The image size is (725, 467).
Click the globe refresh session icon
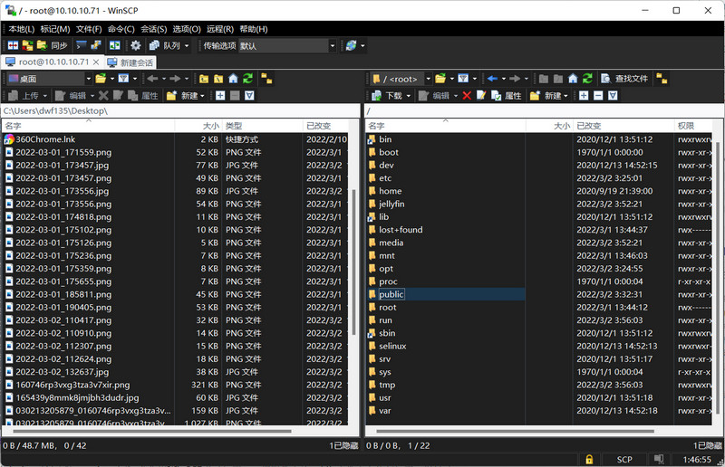click(x=352, y=45)
